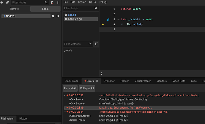Open the File menu
The width and height of the screenshot is (205, 124).
coord(66,2)
